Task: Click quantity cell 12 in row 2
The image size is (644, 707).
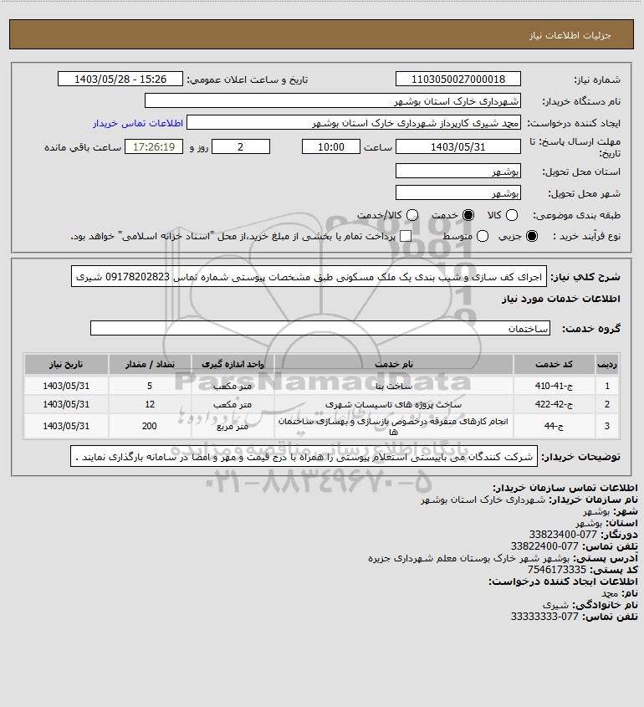Action: [x=150, y=404]
